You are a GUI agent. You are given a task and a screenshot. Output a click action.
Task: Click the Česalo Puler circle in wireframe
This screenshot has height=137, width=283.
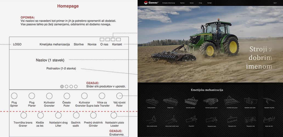67,96
